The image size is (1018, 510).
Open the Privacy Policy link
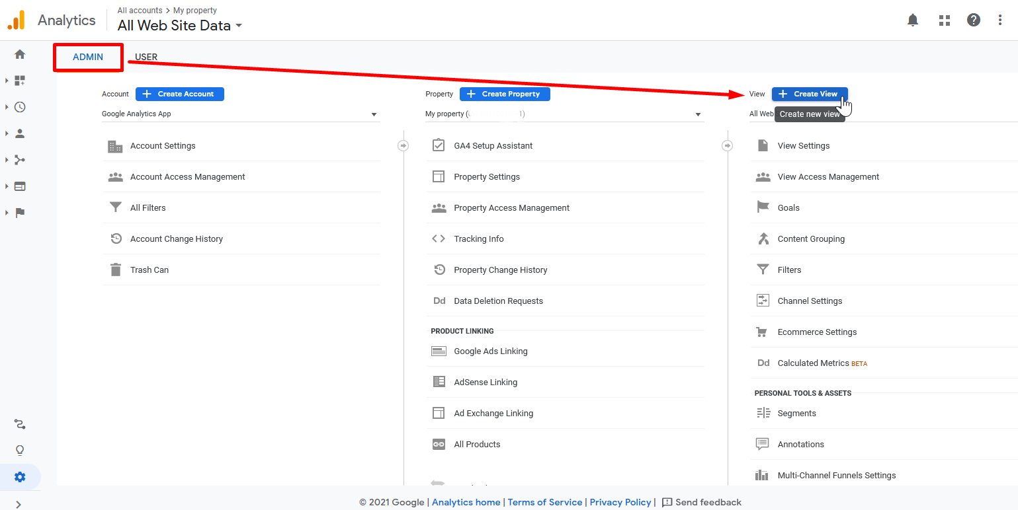tap(620, 502)
